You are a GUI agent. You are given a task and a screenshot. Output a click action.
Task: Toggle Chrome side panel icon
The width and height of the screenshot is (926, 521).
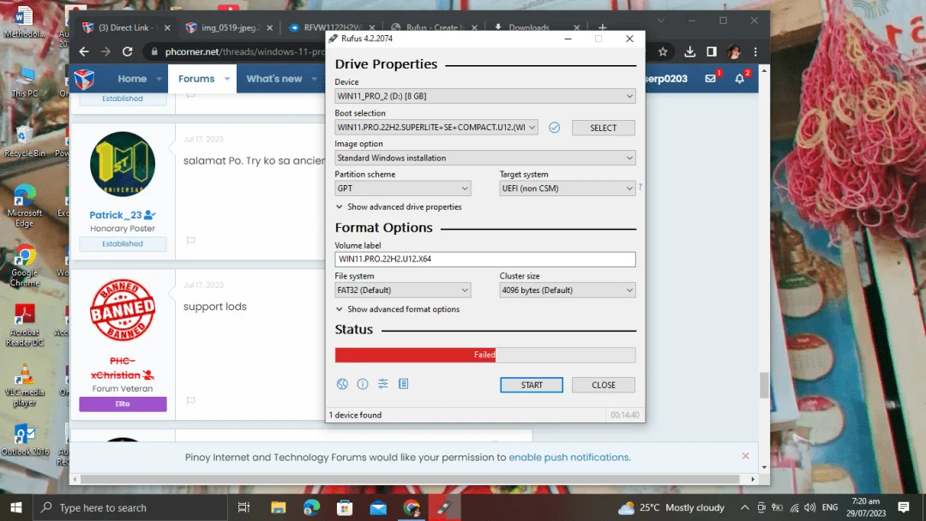click(712, 52)
